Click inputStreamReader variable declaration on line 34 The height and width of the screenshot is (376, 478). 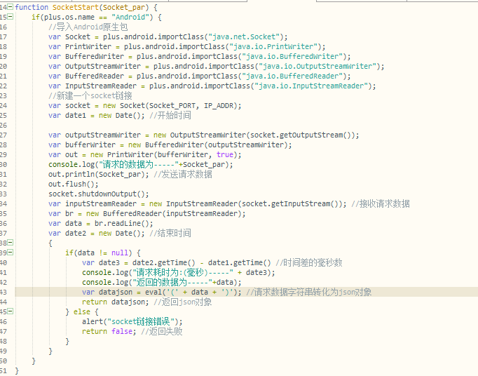pyautogui.click(x=101, y=204)
